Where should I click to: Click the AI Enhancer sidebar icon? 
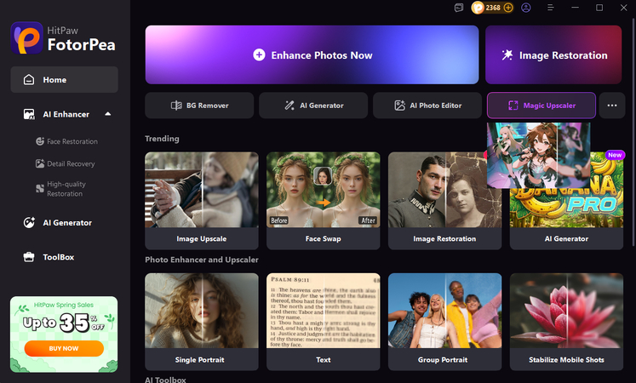(29, 114)
